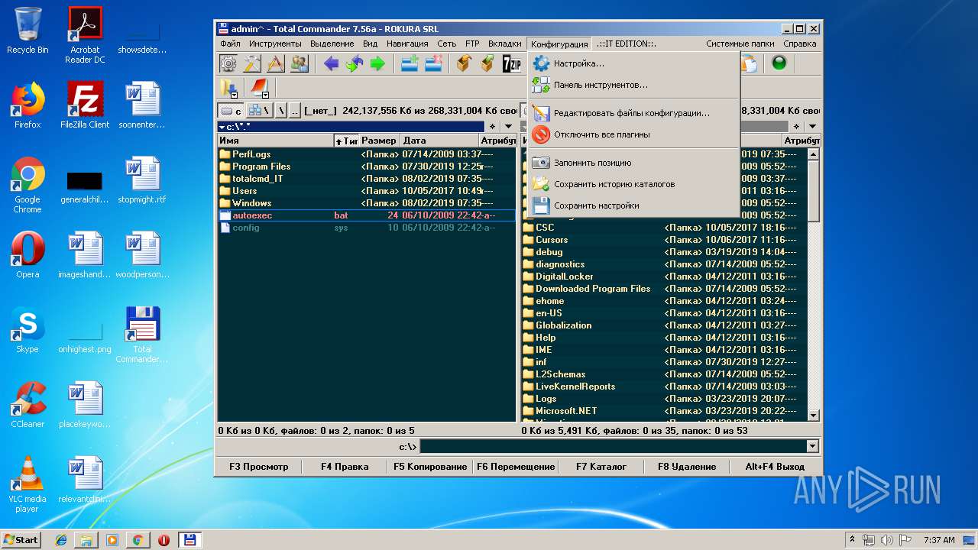Click the F5 Копирование button
Screen dimensions: 978x550
(x=430, y=467)
